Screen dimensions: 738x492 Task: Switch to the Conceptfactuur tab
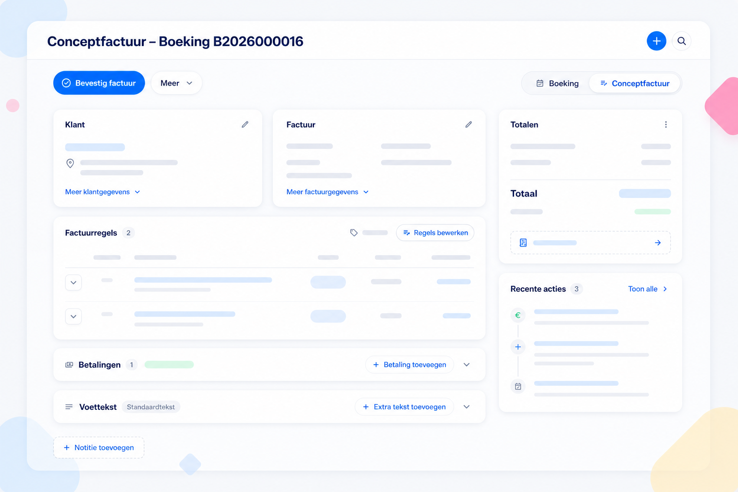pos(635,84)
